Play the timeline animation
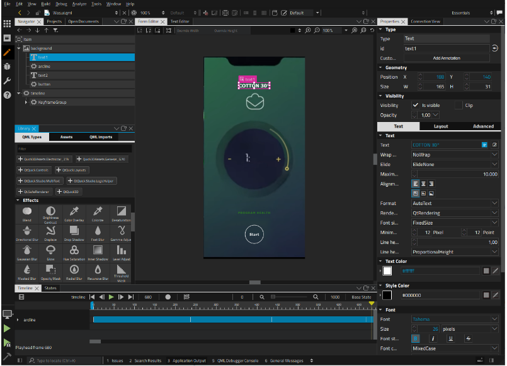 (x=111, y=297)
